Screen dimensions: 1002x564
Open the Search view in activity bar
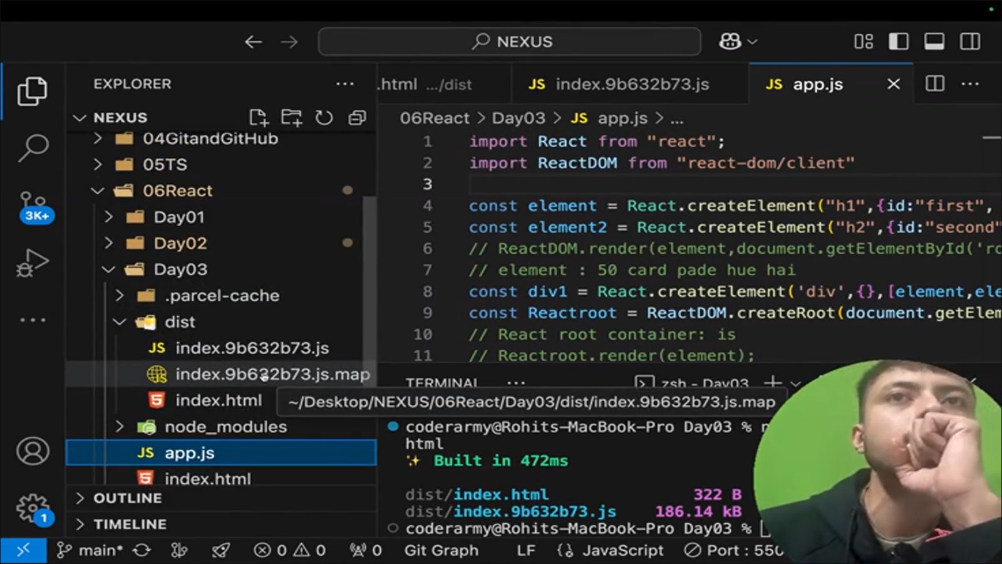[33, 148]
